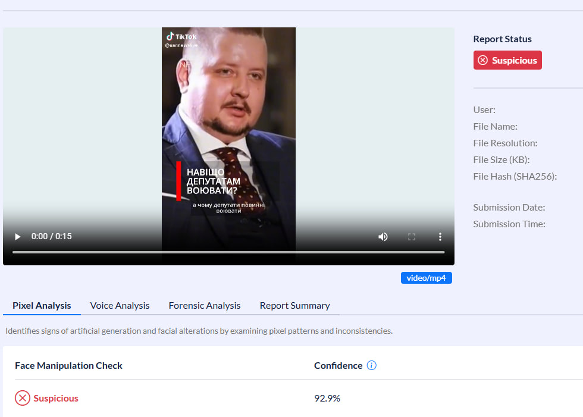Click the blue video/mp4 badge
The image size is (583, 417).
click(426, 278)
